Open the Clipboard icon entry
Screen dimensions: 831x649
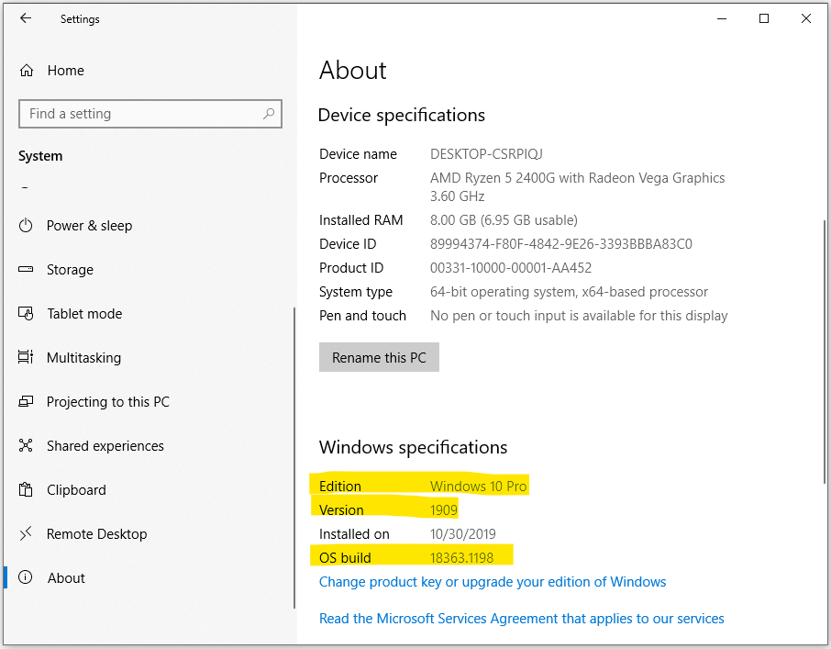click(26, 489)
